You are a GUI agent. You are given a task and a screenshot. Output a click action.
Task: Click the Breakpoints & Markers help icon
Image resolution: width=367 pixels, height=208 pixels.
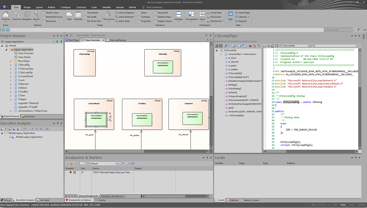click(133, 163)
